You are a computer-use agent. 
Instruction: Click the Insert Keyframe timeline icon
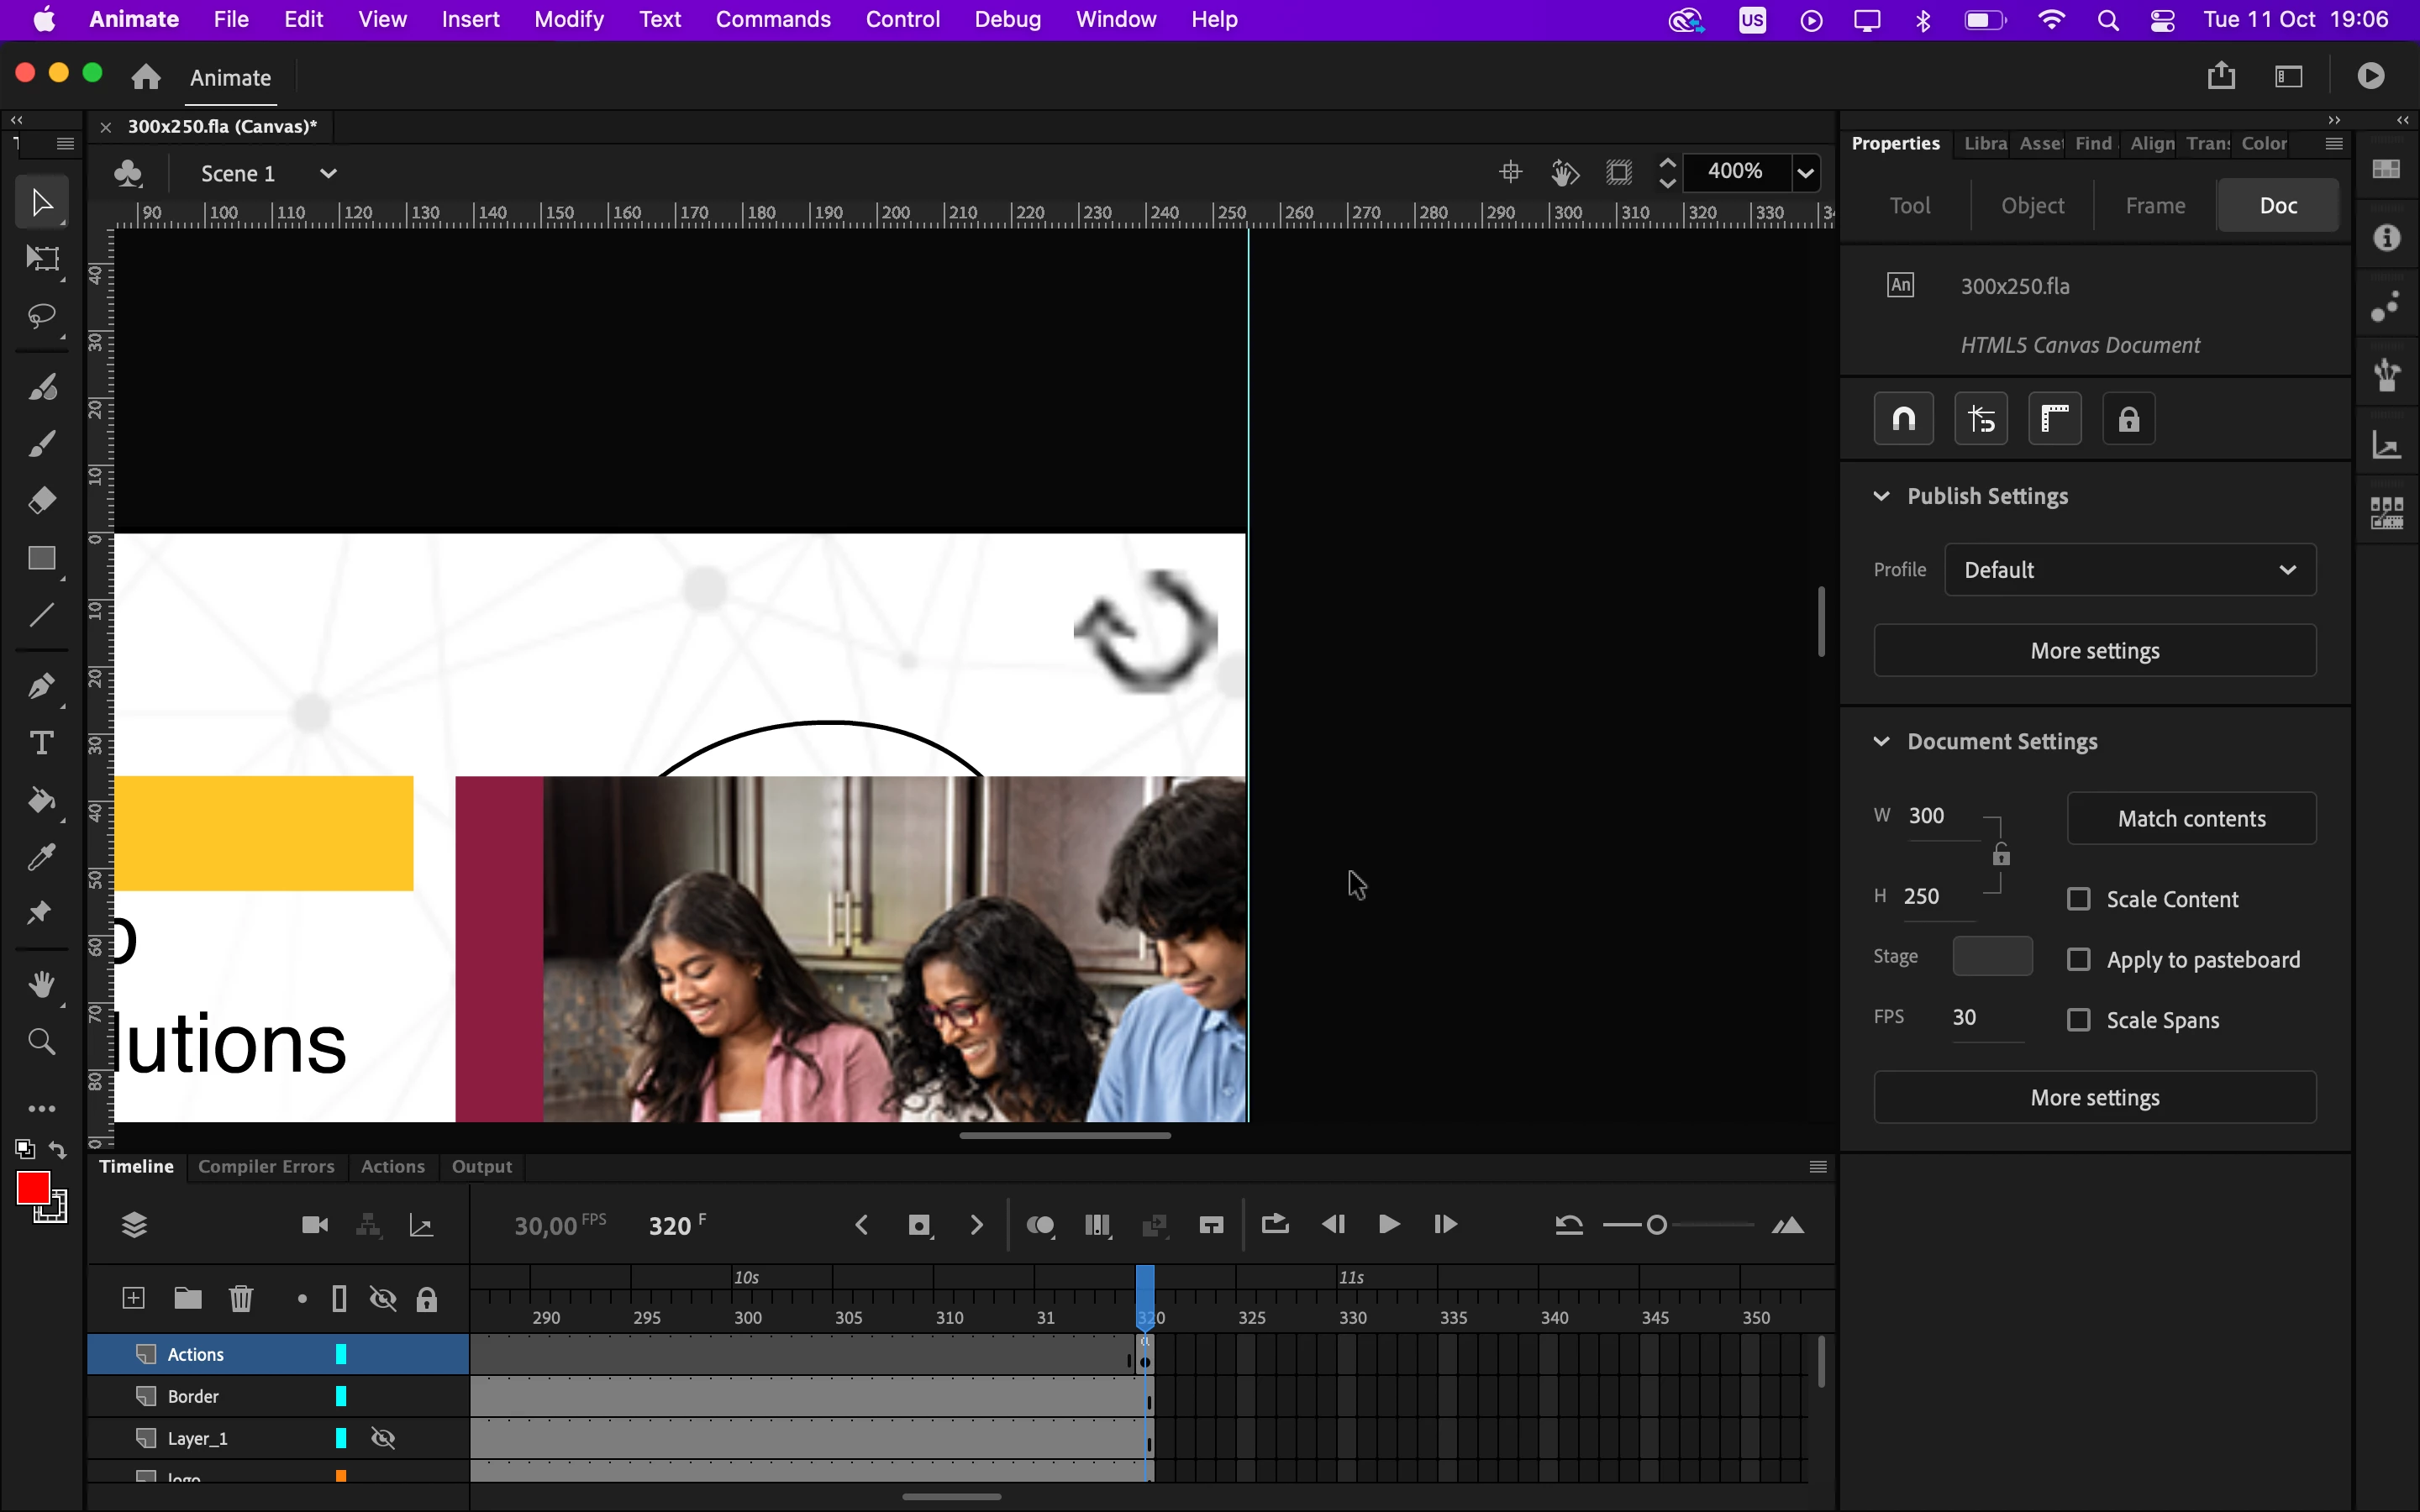click(x=919, y=1225)
